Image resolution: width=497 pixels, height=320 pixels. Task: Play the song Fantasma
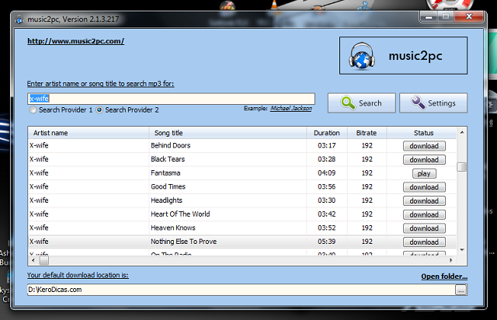[424, 173]
